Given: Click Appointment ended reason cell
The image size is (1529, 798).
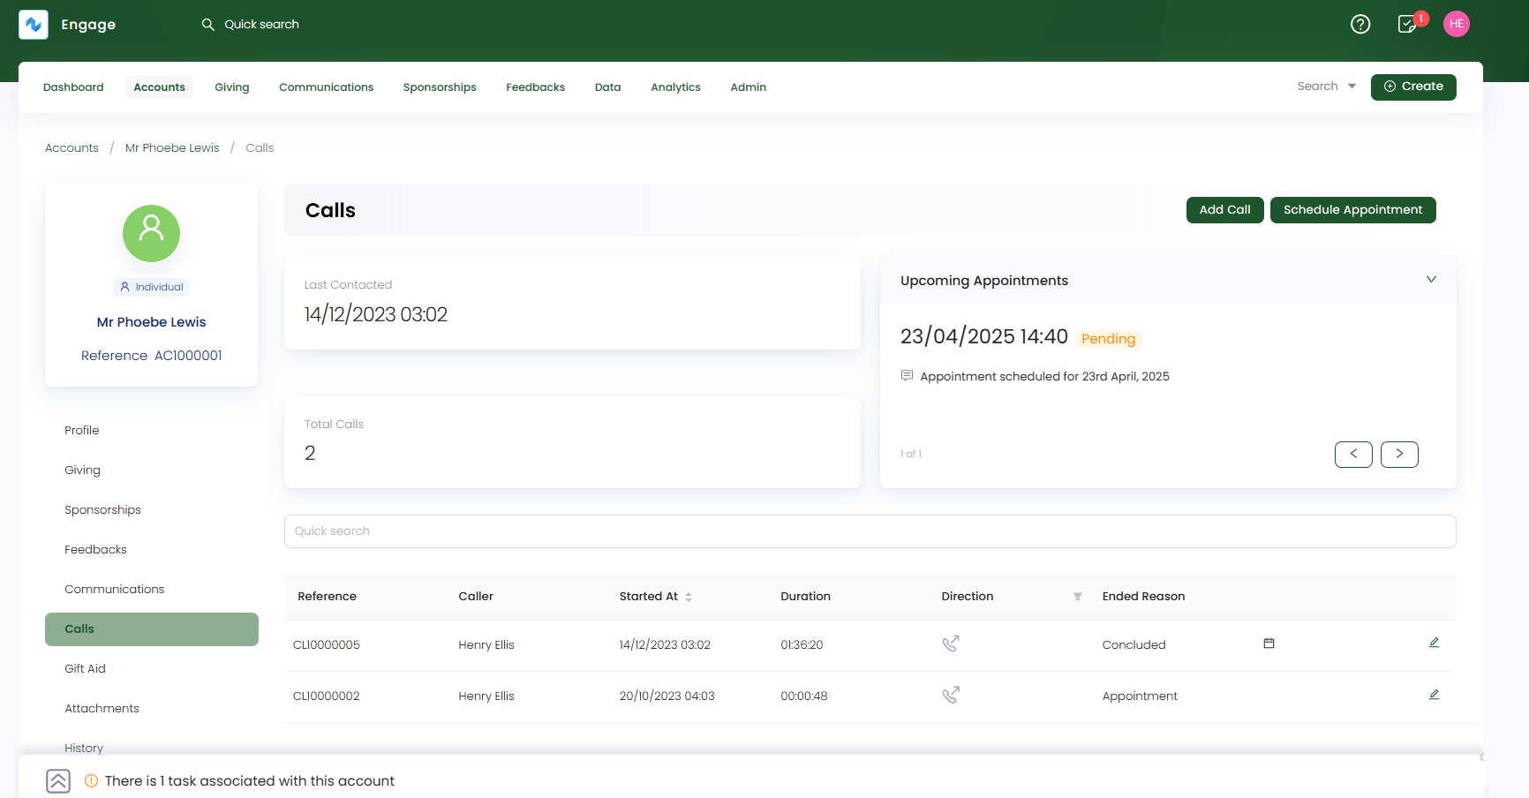Looking at the screenshot, I should pos(1140,696).
